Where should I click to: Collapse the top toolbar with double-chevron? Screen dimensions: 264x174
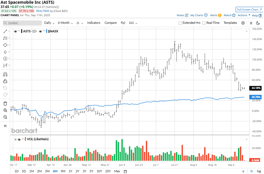251,23
